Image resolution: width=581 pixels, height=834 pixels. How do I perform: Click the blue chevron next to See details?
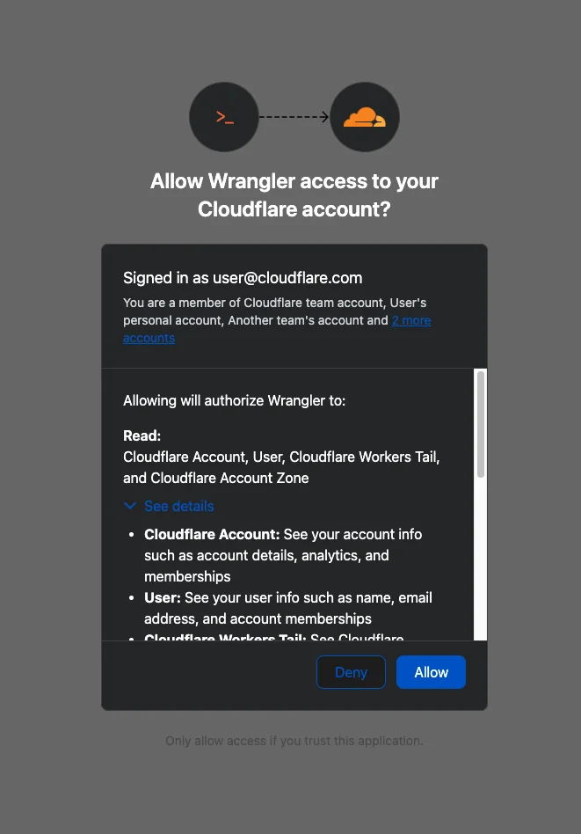130,506
